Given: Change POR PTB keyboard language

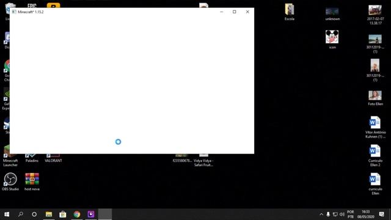Looking at the screenshot, I should (350, 215).
